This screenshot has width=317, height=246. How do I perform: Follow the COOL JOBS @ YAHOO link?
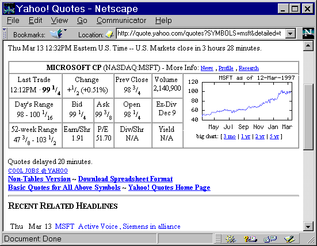click(x=38, y=171)
